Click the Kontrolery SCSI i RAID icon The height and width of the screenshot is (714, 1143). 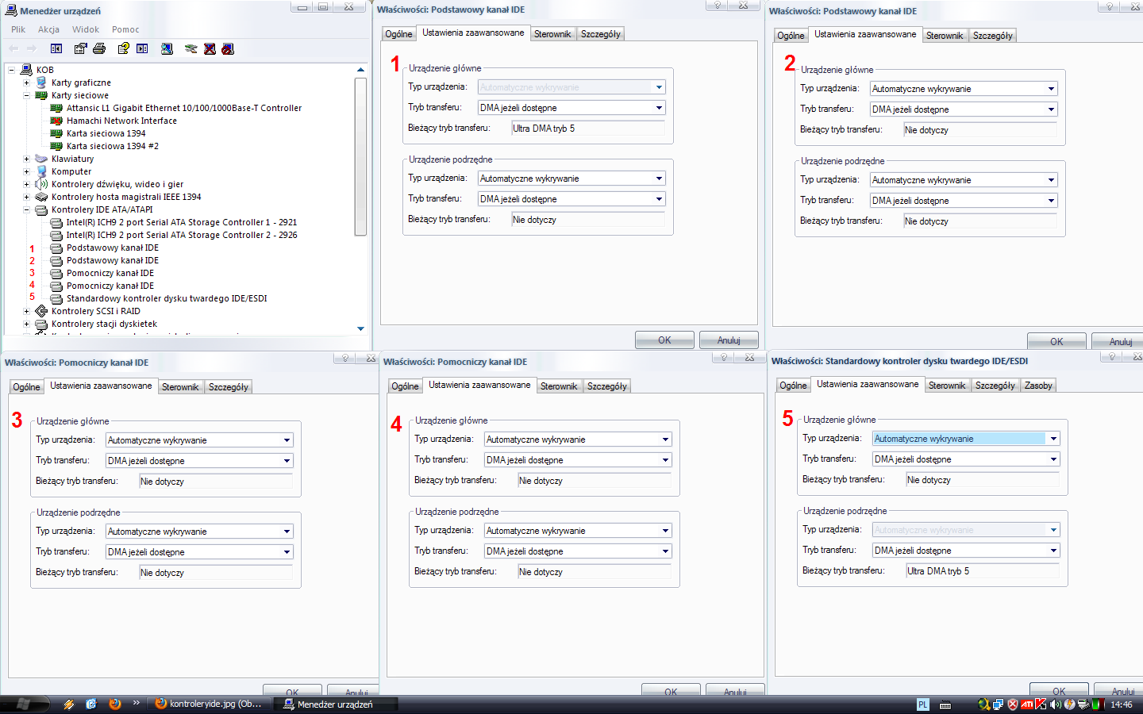41,311
